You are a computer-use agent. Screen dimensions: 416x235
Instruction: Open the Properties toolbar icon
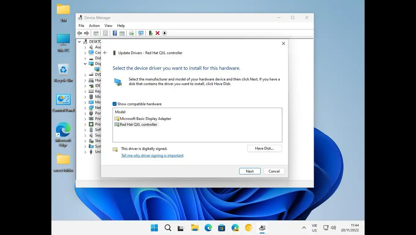coord(105,33)
